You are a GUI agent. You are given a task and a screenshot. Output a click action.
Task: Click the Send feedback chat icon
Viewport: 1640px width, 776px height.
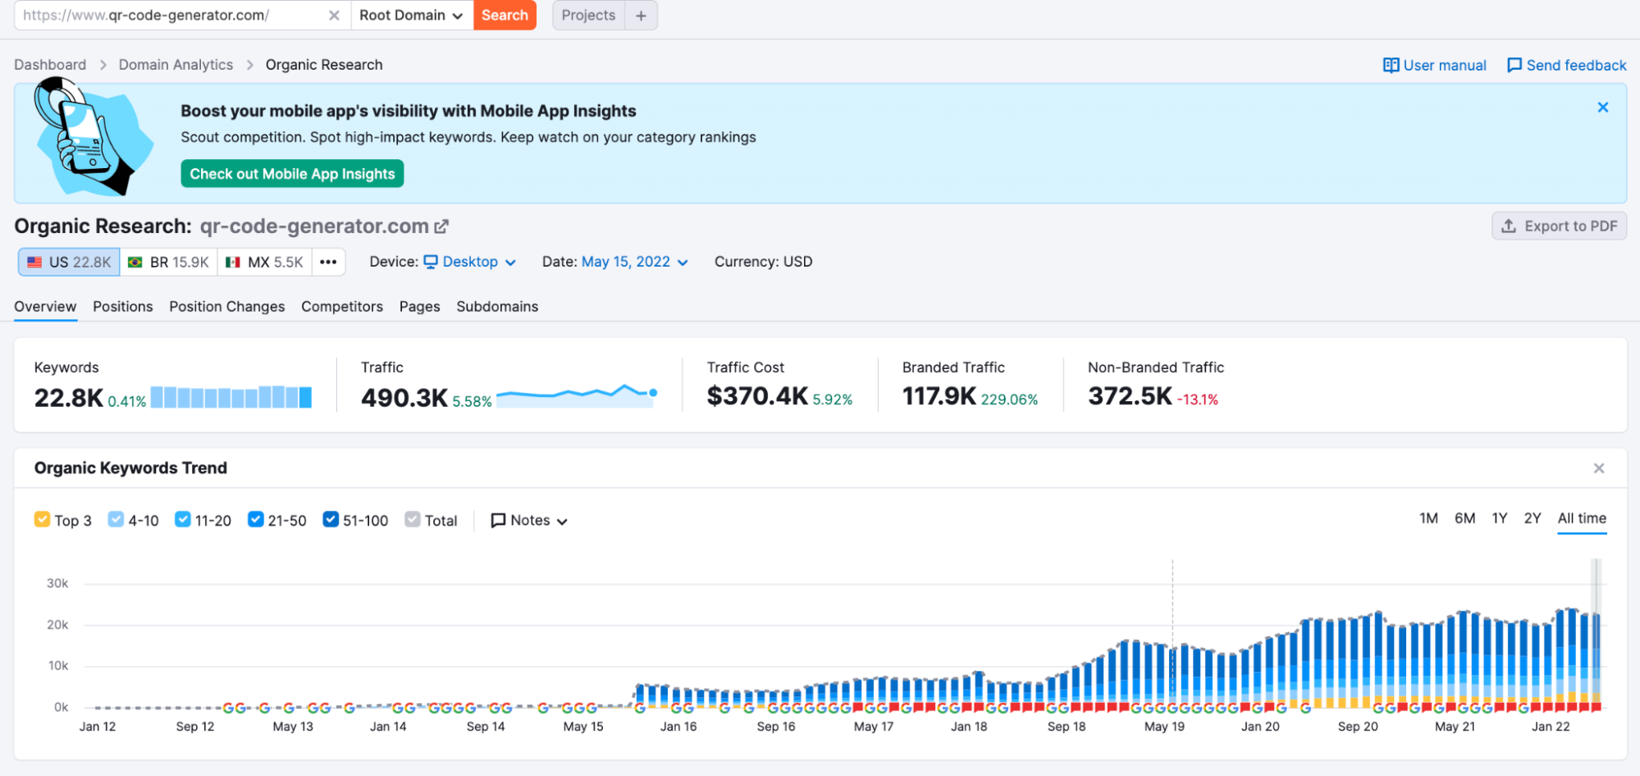(1514, 65)
